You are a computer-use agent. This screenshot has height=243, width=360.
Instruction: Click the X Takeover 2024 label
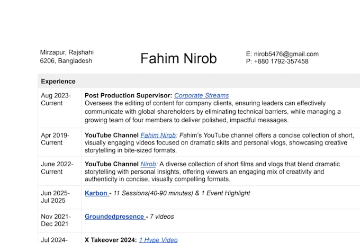[111, 240]
